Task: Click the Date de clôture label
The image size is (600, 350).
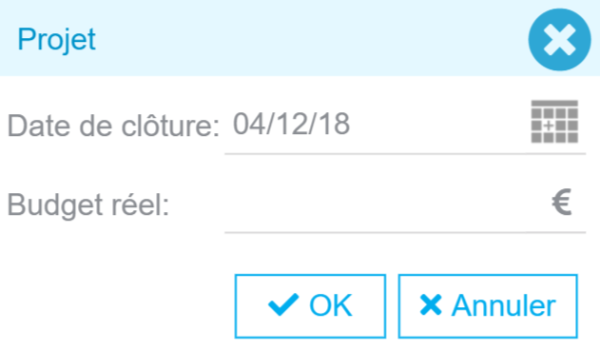Action: (x=114, y=126)
